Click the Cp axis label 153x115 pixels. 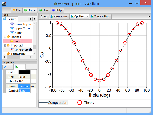[42, 55]
